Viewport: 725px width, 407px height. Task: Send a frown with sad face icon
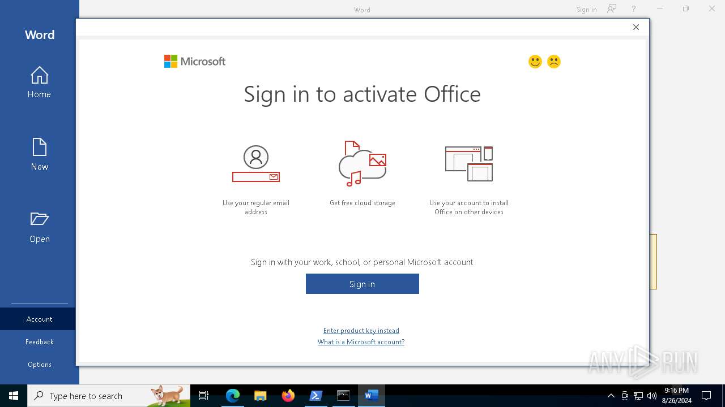[554, 62]
